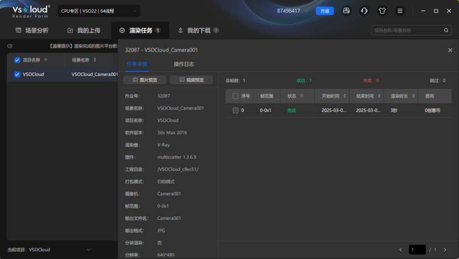Click the search magnifier icon
This screenshot has height=259, width=459.
(446, 30)
